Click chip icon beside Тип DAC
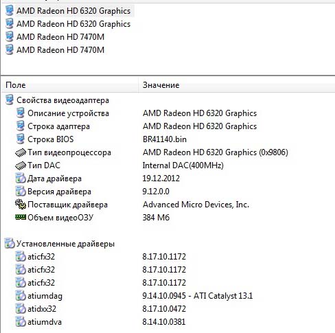This screenshot has height=333, width=335. tap(21, 165)
